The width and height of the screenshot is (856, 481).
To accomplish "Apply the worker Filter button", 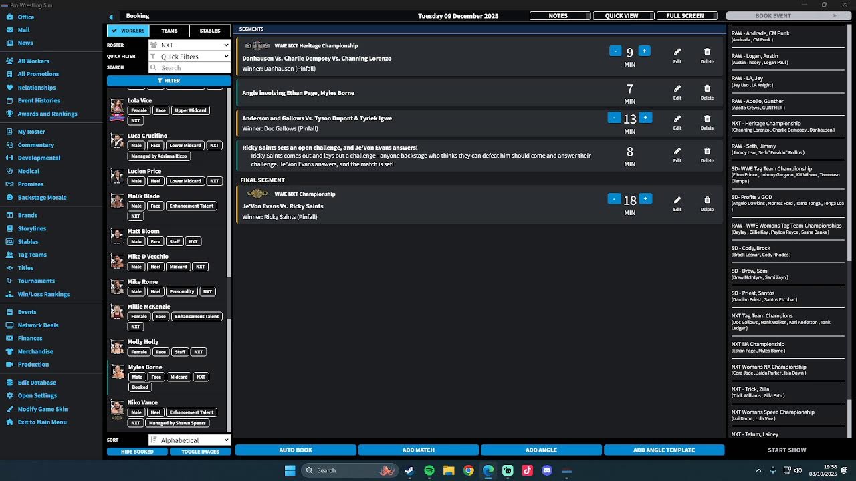I will tap(169, 81).
